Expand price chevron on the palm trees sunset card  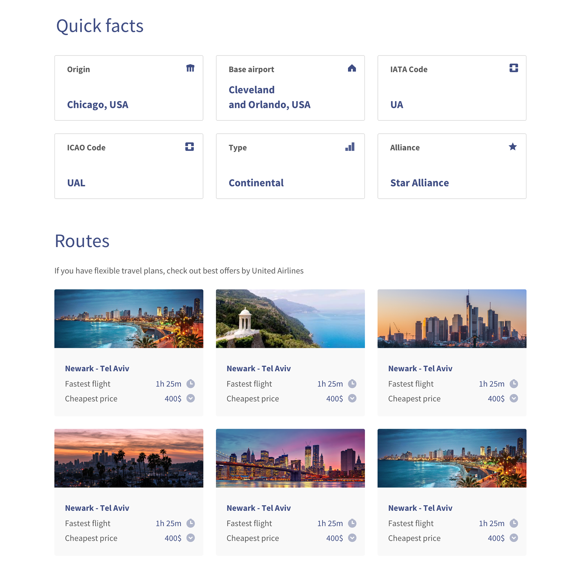[190, 538]
